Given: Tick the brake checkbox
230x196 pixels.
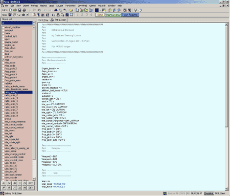Looking at the screenshot, I should tap(3, 33).
